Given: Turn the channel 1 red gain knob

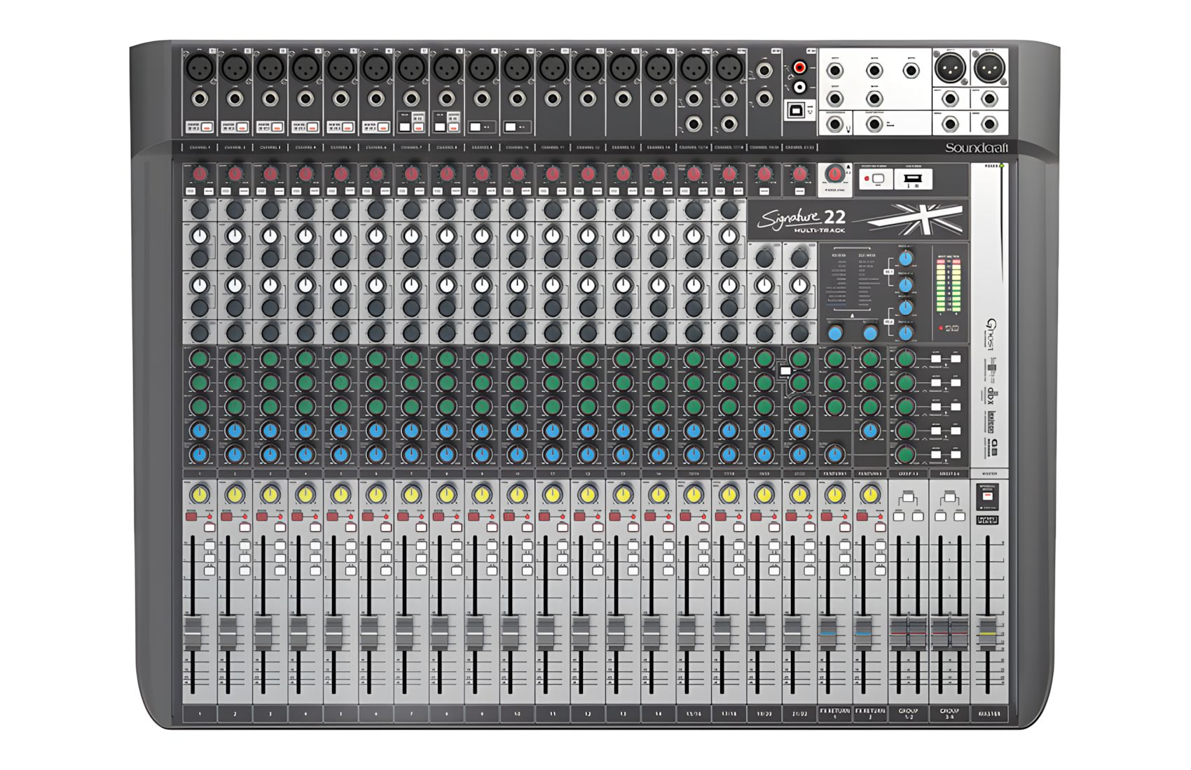Looking at the screenshot, I should pyautogui.click(x=200, y=174).
